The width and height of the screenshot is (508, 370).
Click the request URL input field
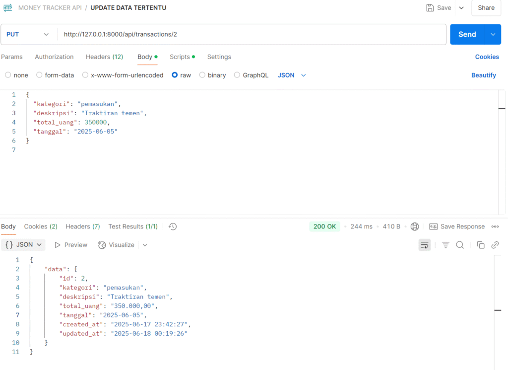(x=248, y=34)
